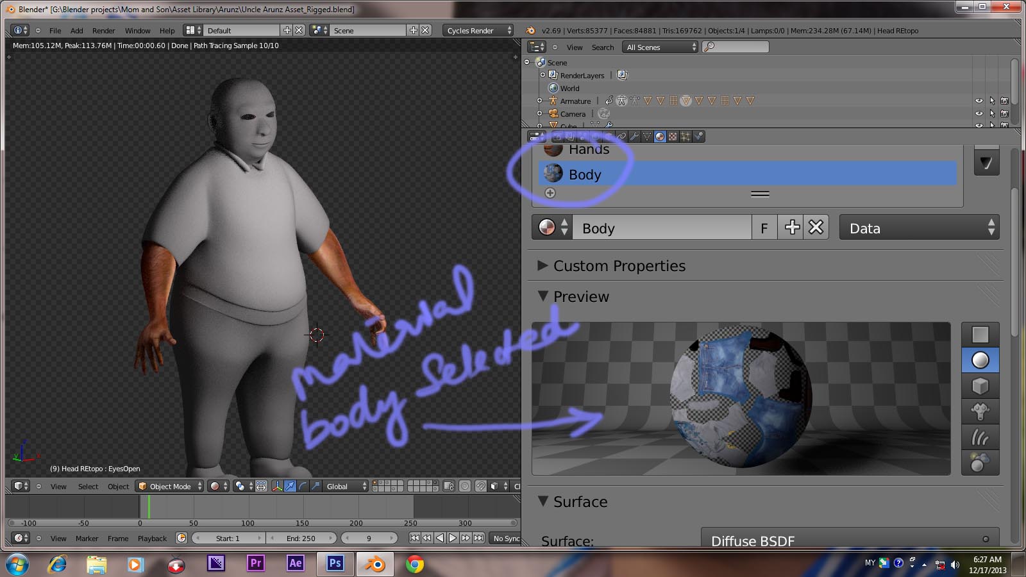Toggle Camera visibility eye in outliner

click(x=979, y=113)
